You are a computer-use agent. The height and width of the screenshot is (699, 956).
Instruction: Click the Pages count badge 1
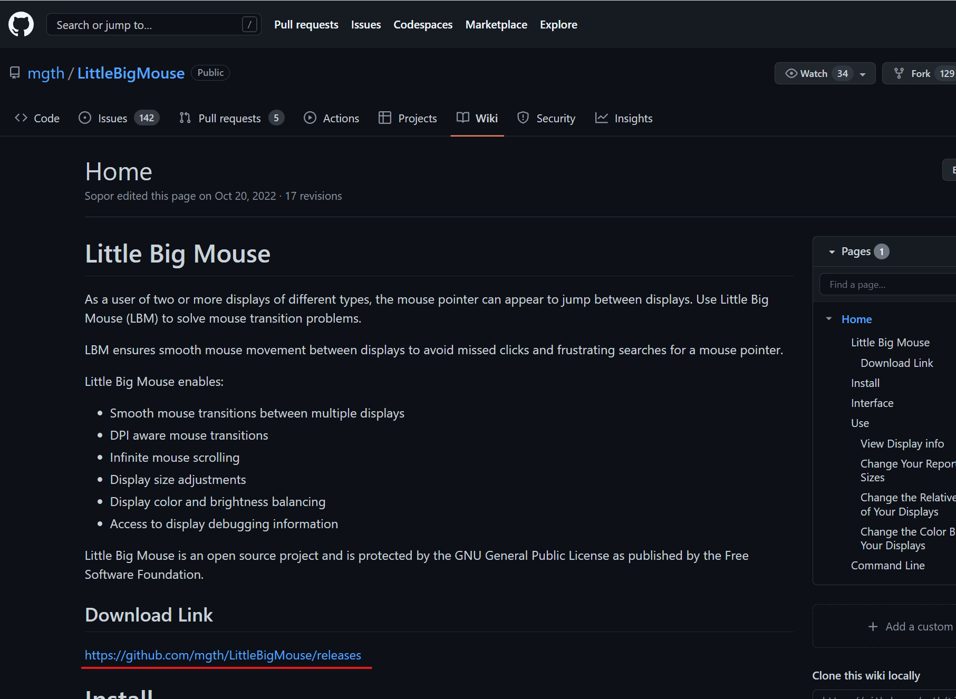pos(882,252)
